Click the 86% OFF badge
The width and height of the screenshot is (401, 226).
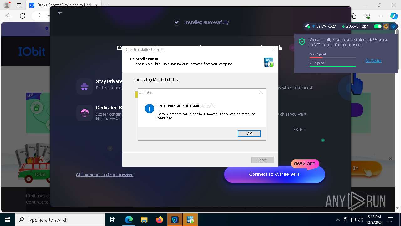click(305, 164)
